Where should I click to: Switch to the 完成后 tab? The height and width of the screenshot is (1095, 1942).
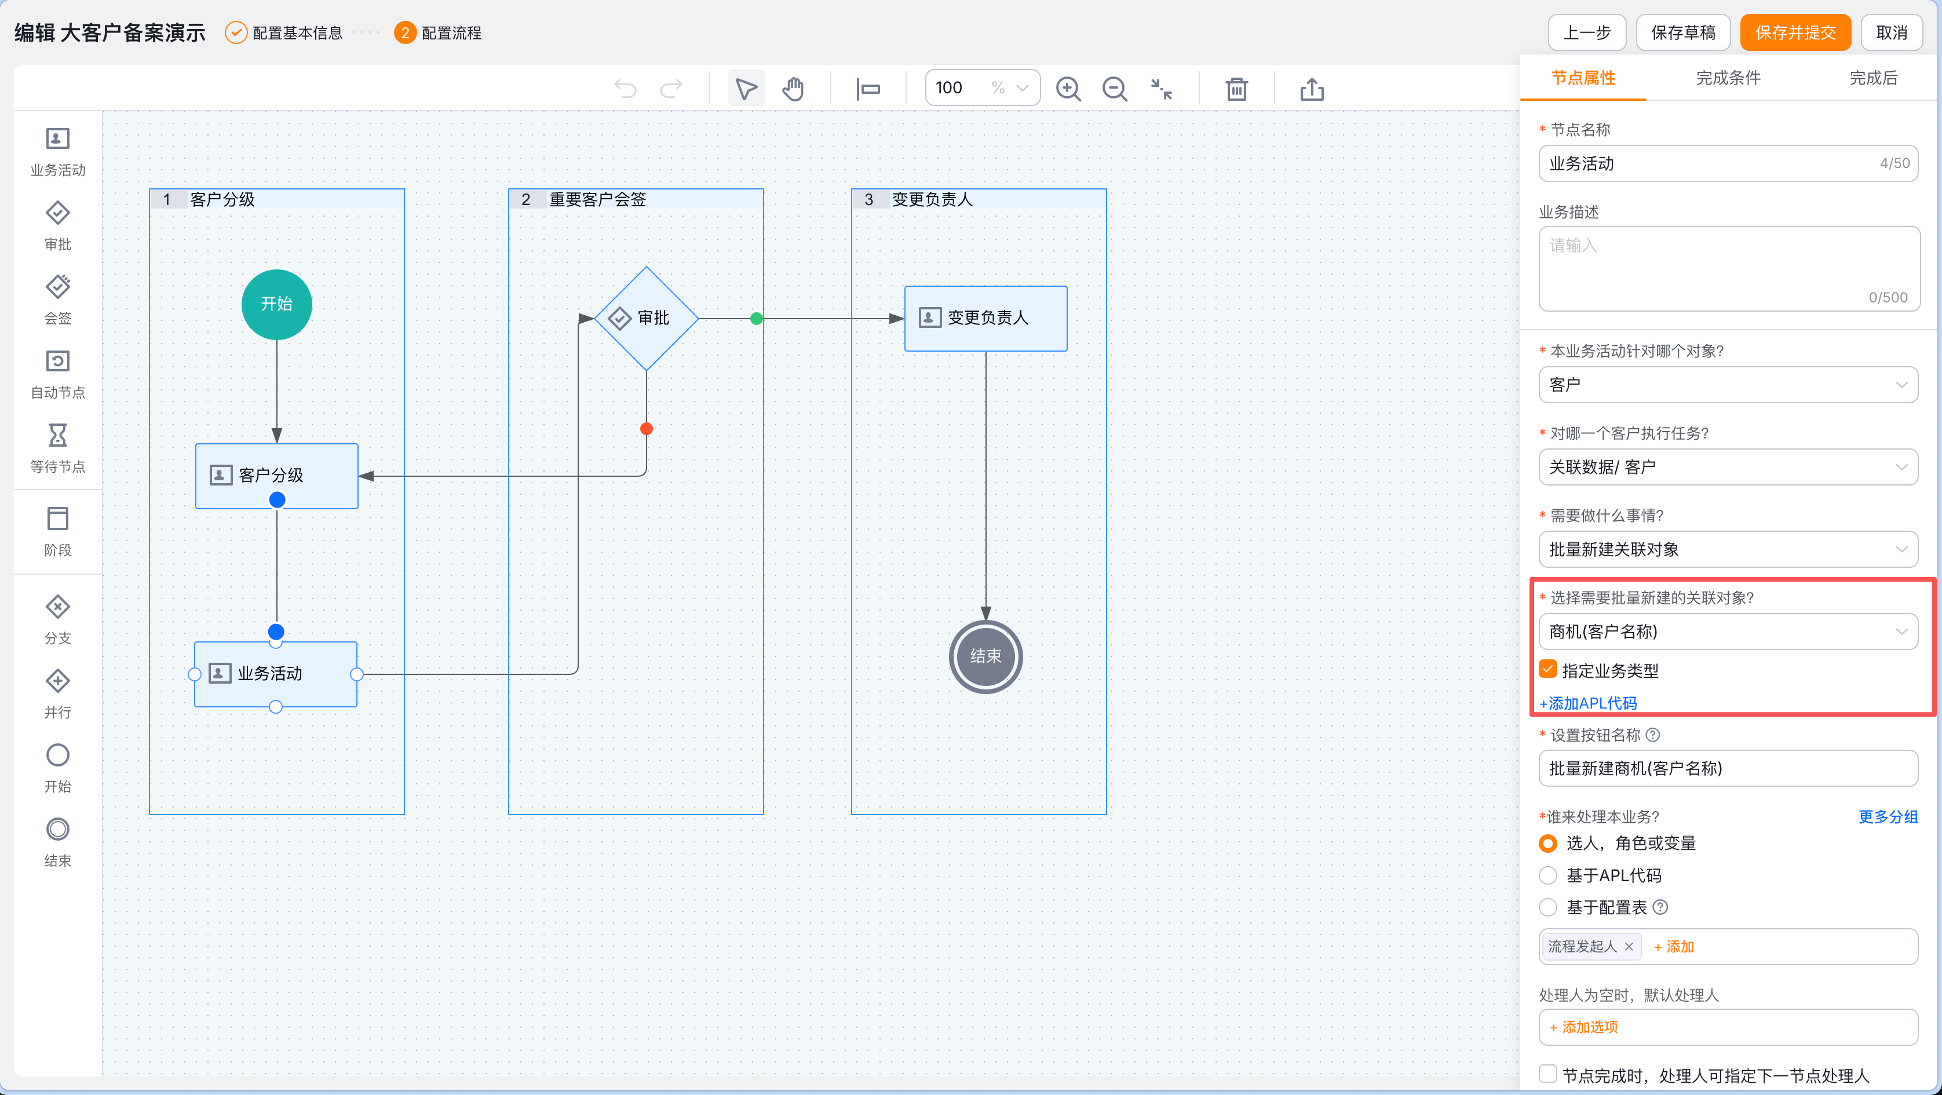click(1874, 78)
